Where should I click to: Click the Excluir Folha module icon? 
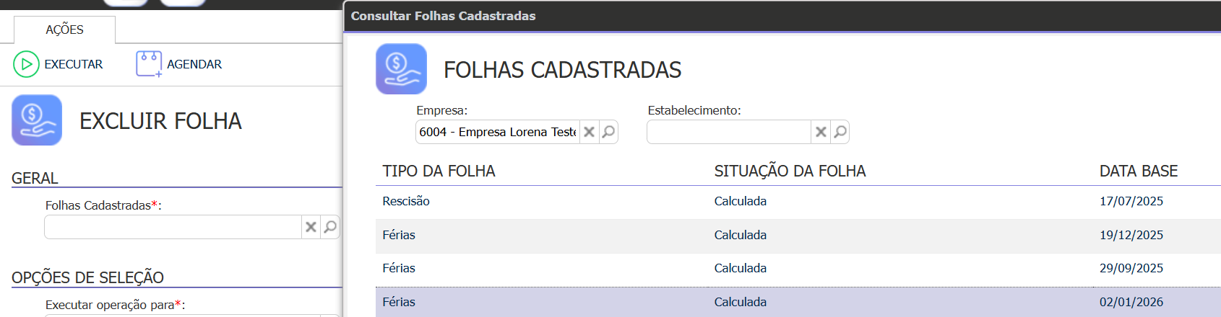[37, 120]
